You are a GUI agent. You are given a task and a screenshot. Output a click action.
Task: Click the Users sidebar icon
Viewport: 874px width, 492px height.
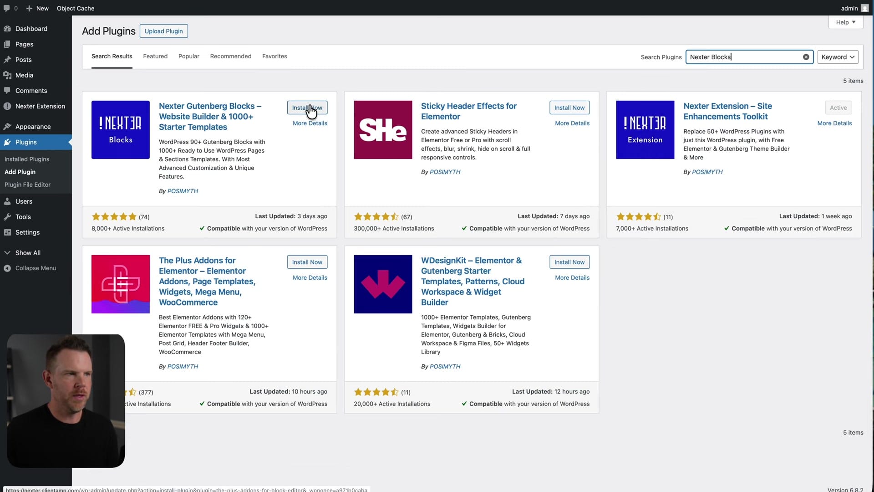(7, 201)
